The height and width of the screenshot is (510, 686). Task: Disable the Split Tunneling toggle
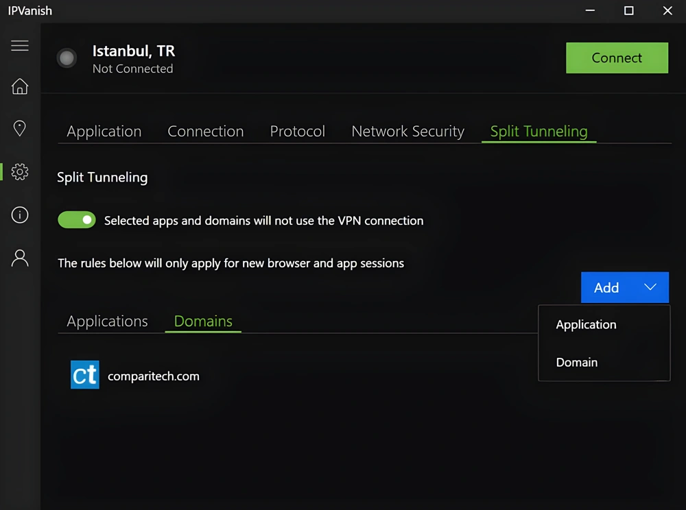[x=77, y=220]
